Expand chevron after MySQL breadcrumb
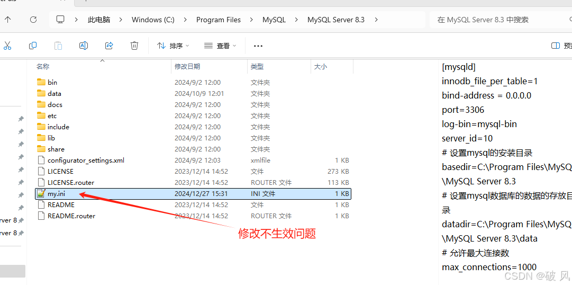 pyautogui.click(x=296, y=20)
